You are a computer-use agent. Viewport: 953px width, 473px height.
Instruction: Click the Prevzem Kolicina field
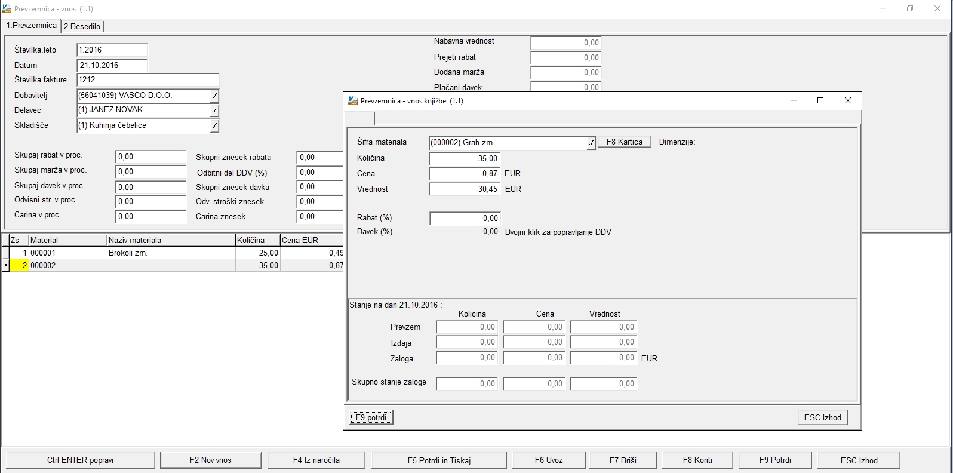(467, 327)
